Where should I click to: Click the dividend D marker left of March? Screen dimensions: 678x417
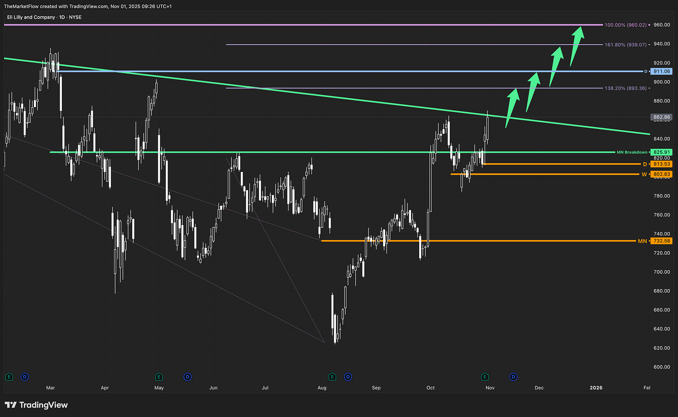tap(25, 376)
